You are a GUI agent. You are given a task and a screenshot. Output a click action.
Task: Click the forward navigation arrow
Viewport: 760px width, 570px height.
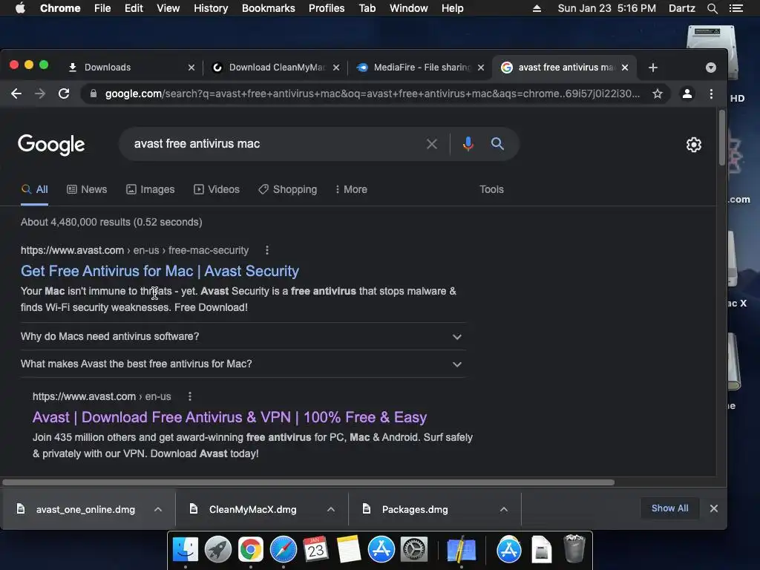[x=40, y=94]
